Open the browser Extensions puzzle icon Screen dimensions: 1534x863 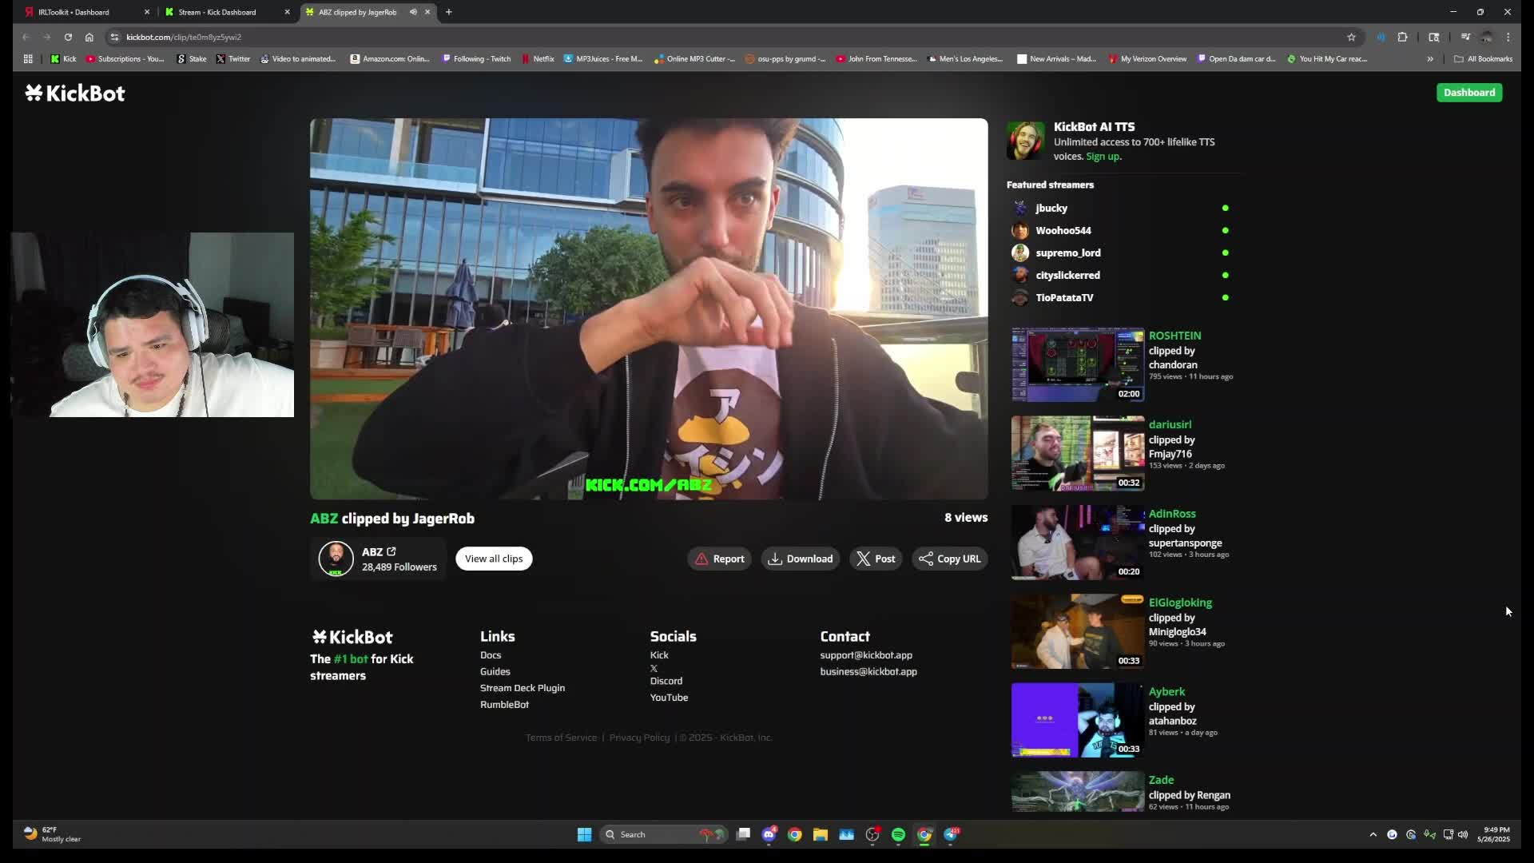[x=1402, y=37]
